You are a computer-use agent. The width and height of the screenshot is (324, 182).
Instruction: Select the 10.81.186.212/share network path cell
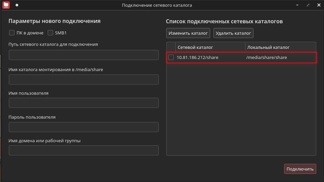coord(198,58)
